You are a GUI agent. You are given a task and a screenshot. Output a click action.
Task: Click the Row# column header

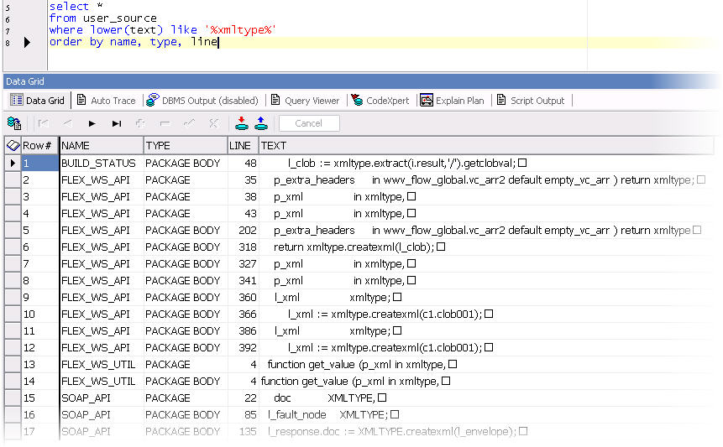[x=39, y=145]
